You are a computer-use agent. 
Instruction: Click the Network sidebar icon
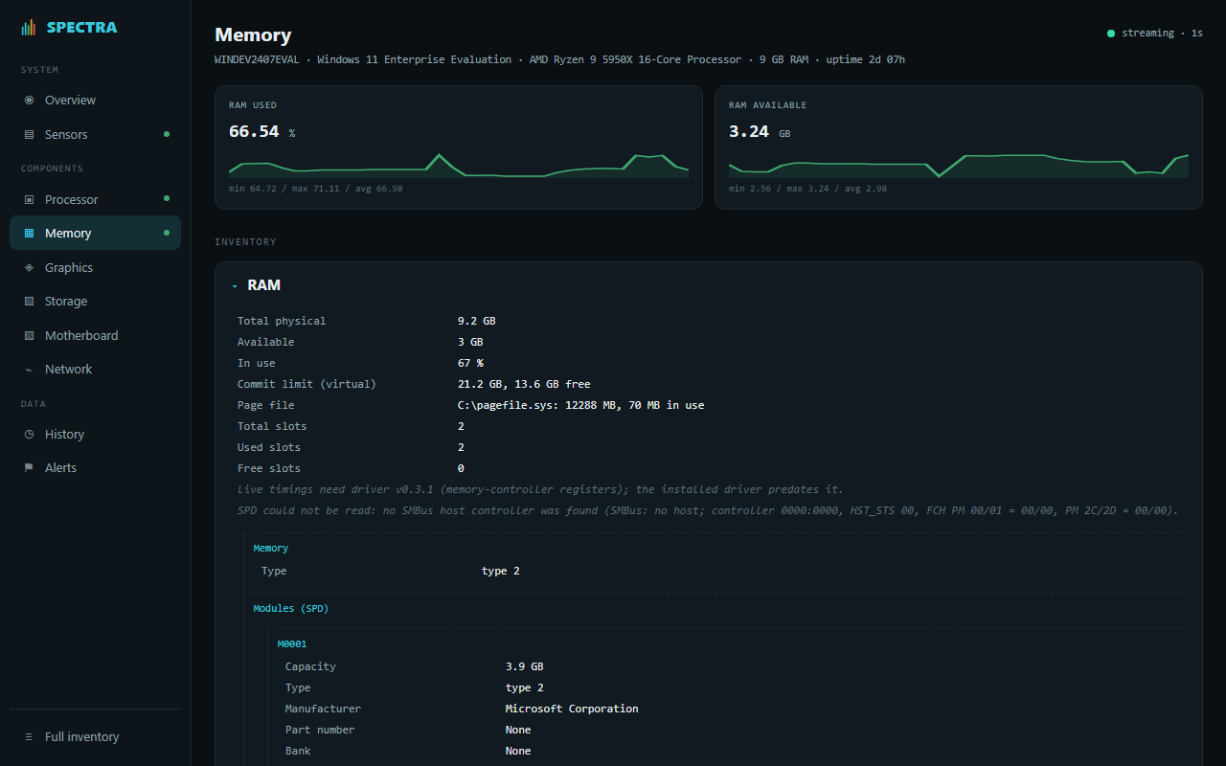pos(29,369)
